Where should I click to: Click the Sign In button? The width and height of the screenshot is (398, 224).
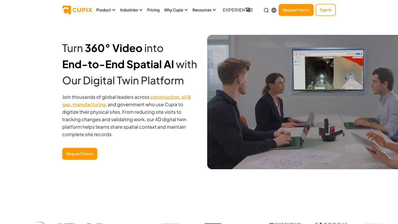pyautogui.click(x=326, y=10)
